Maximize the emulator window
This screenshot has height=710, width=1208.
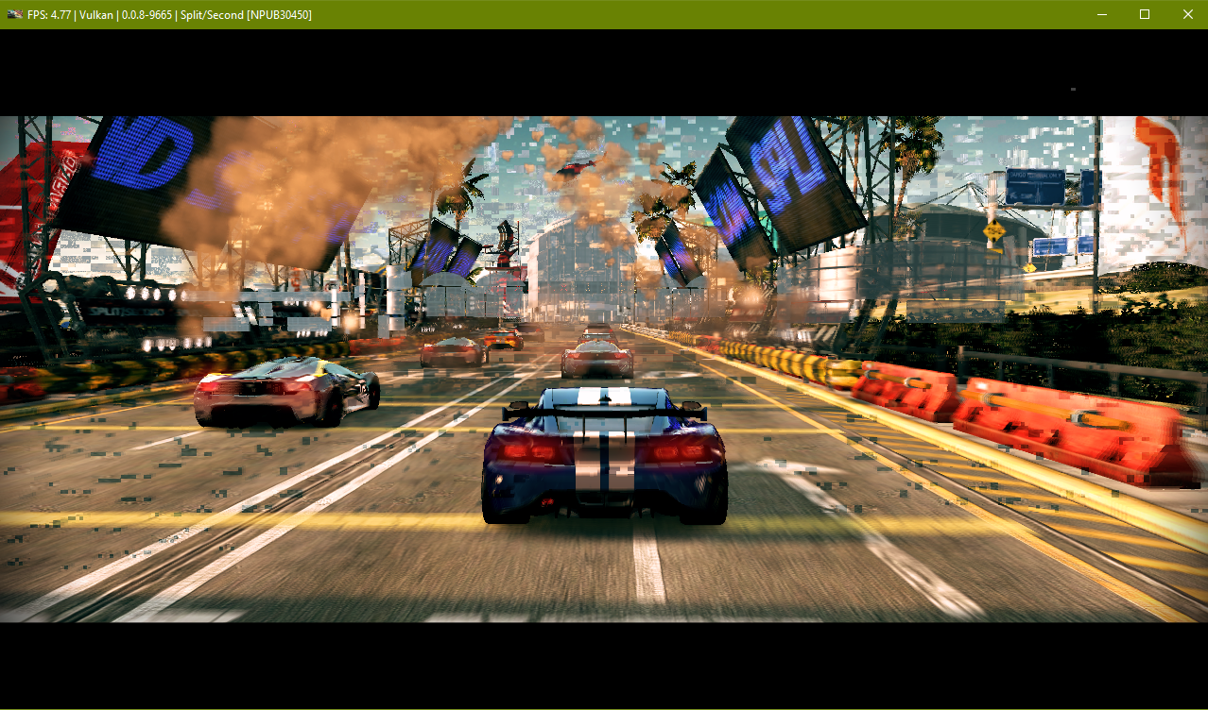(x=1145, y=14)
